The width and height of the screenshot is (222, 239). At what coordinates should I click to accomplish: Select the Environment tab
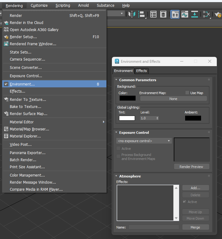pyautogui.click(x=123, y=71)
